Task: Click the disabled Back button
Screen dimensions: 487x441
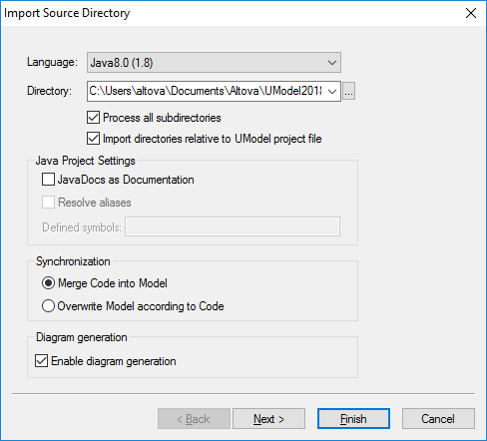Action: (194, 419)
